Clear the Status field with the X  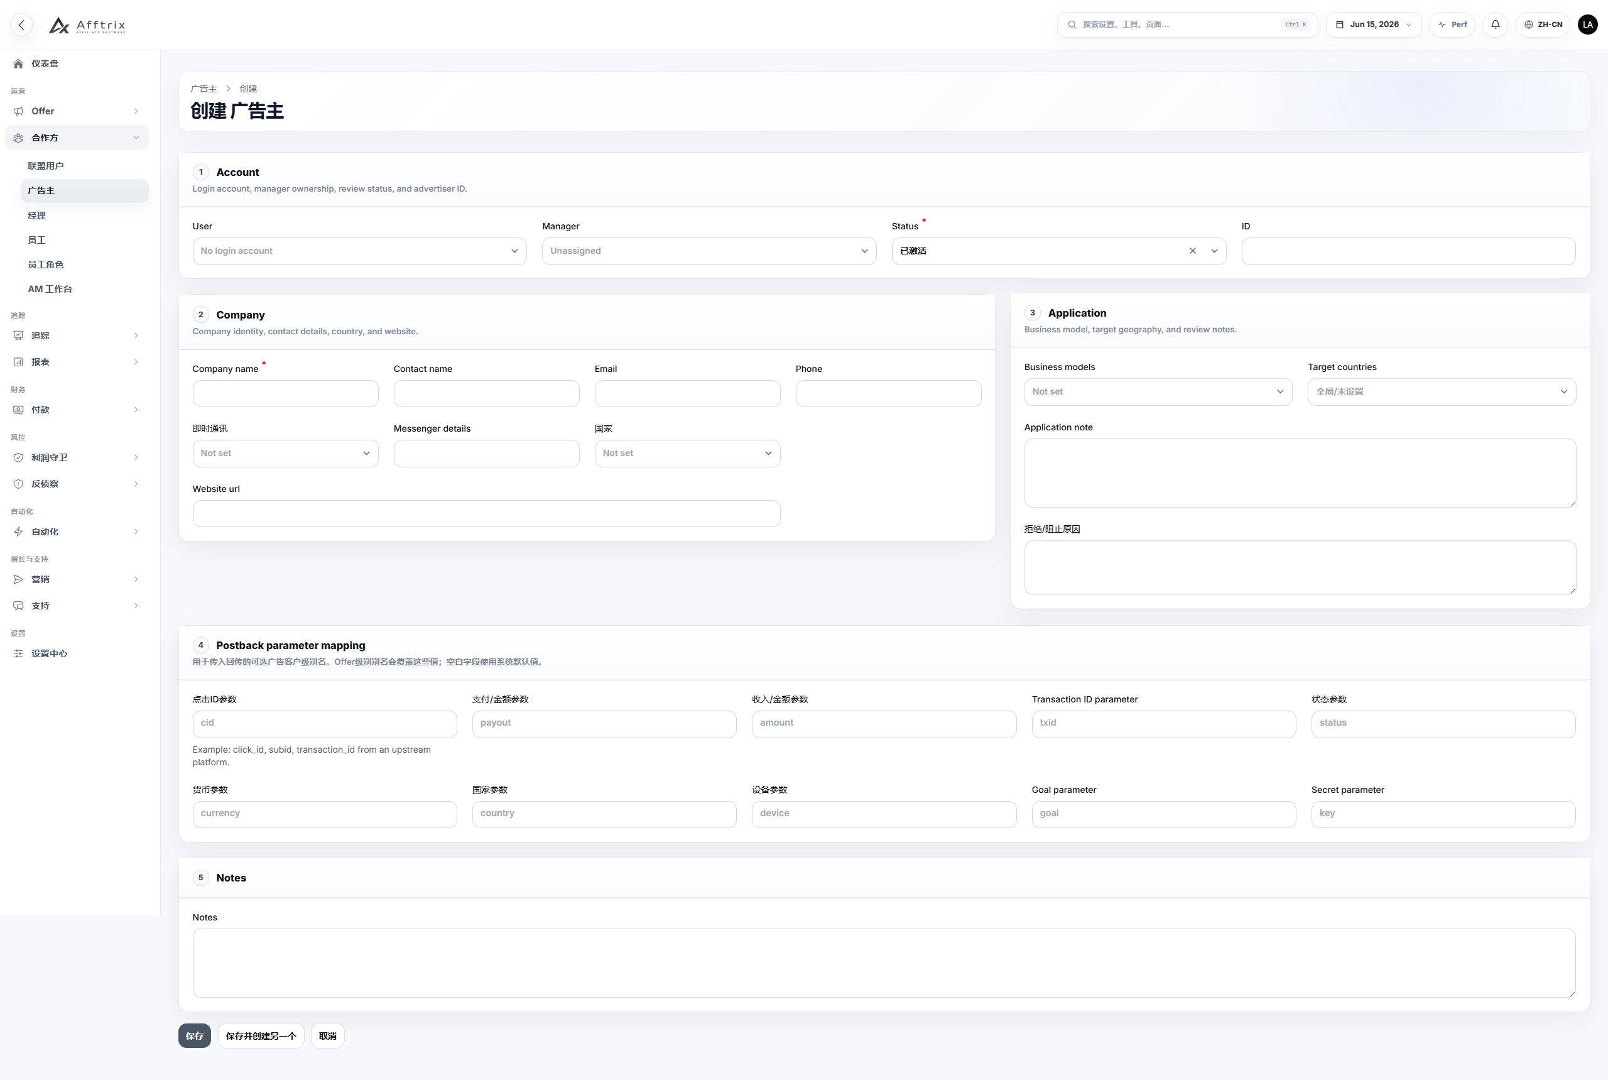coord(1193,251)
